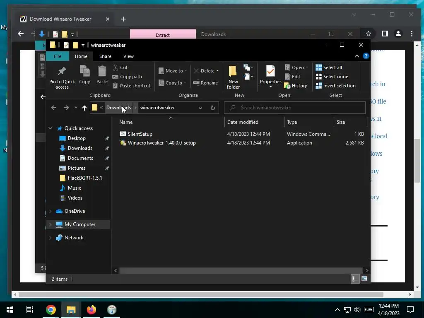Screen dimensions: 424x318
Task: Click Select none
Action: pyautogui.click(x=332, y=77)
